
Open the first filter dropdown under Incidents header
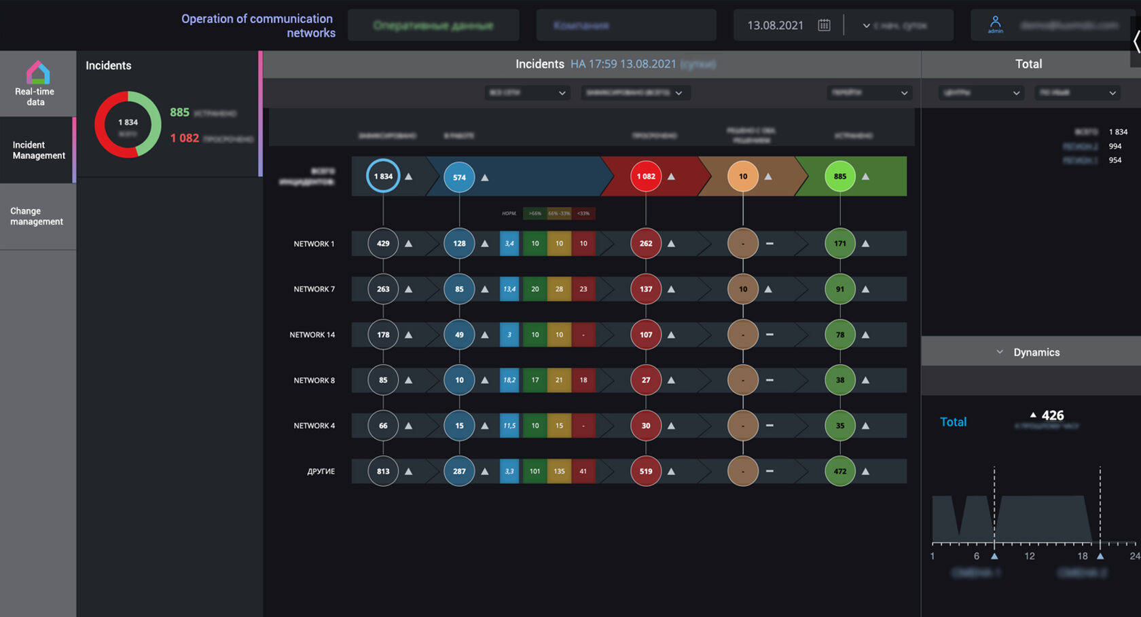[527, 93]
